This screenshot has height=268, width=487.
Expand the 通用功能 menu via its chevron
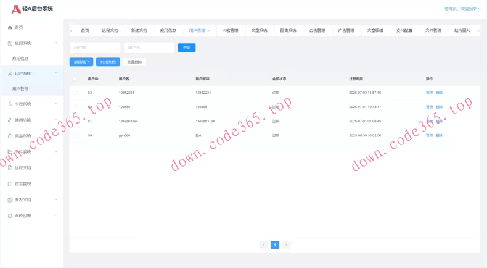[56, 120]
